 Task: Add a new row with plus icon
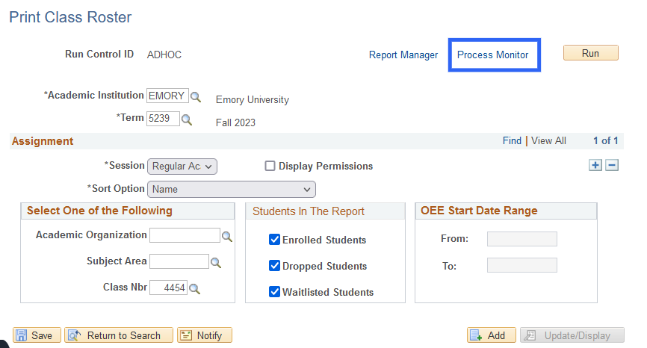[x=595, y=165]
